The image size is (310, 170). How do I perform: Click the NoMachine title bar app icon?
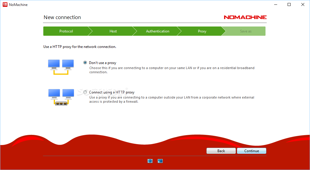click(5, 4)
